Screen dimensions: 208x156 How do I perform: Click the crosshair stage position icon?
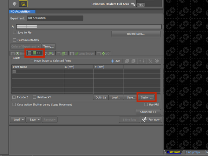pos(15,4)
